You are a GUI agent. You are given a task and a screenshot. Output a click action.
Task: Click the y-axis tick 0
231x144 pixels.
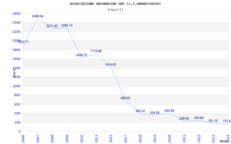[x=19, y=132]
